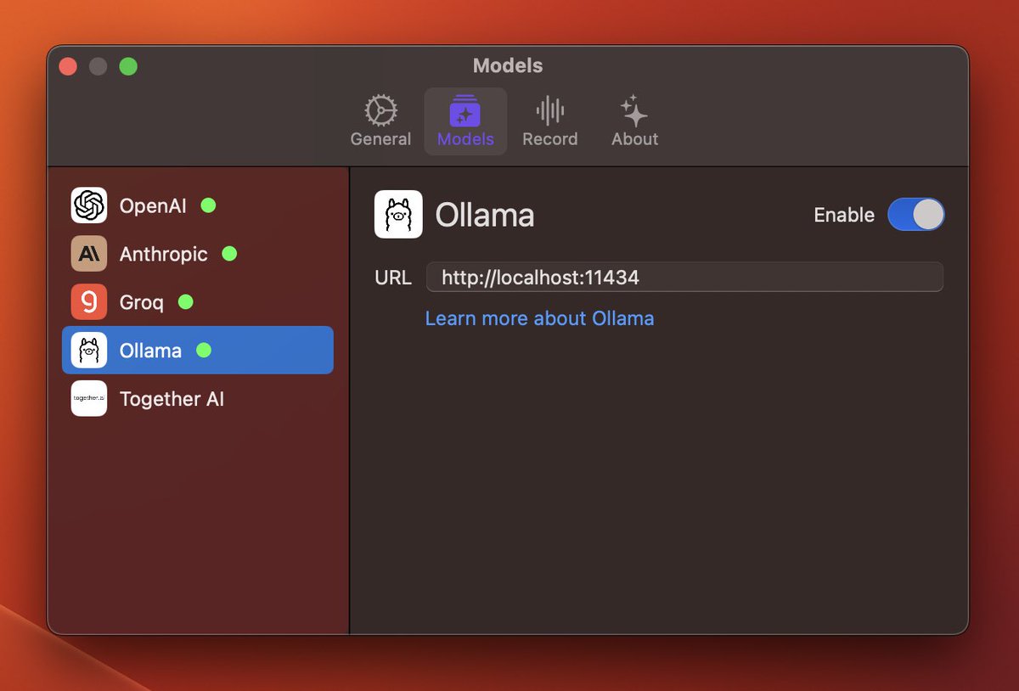This screenshot has width=1019, height=691.
Task: Click the green fullscreen window button
Action: click(x=128, y=66)
